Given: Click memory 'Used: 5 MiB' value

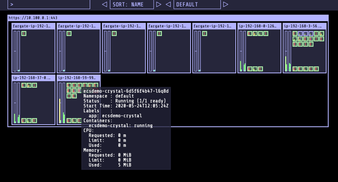Looking at the screenshot, I should point(110,165).
